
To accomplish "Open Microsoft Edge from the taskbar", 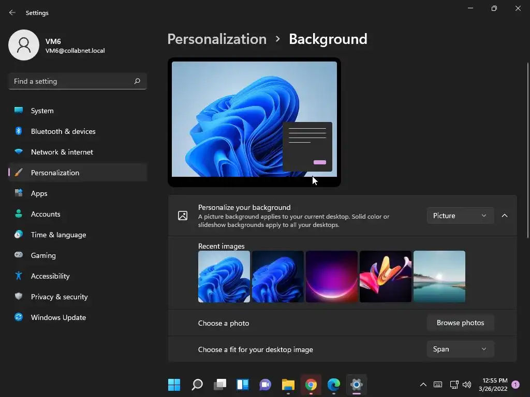I will 334,385.
